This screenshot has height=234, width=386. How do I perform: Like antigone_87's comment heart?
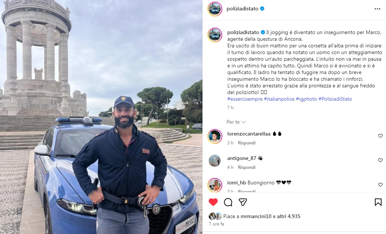coord(380,160)
